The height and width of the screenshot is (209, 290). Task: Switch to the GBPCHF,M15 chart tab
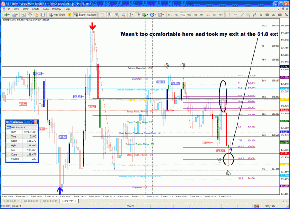pos(50,201)
